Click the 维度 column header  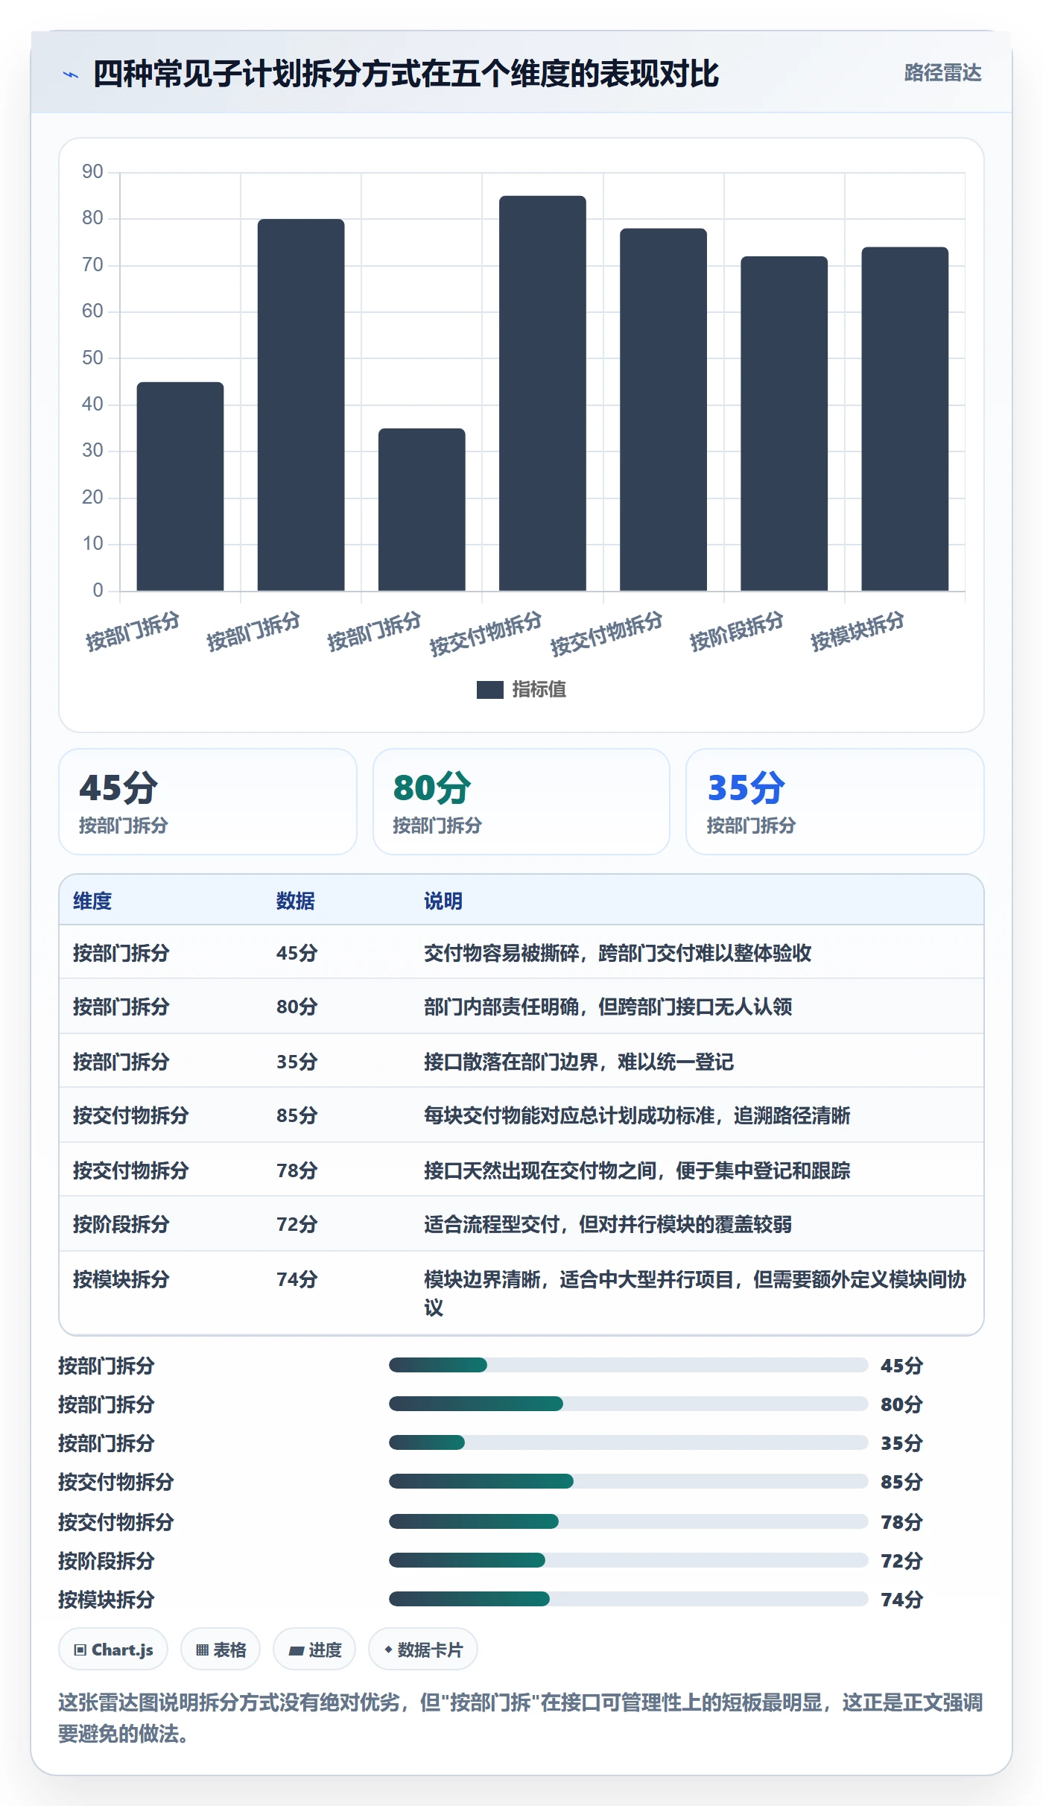click(x=92, y=901)
